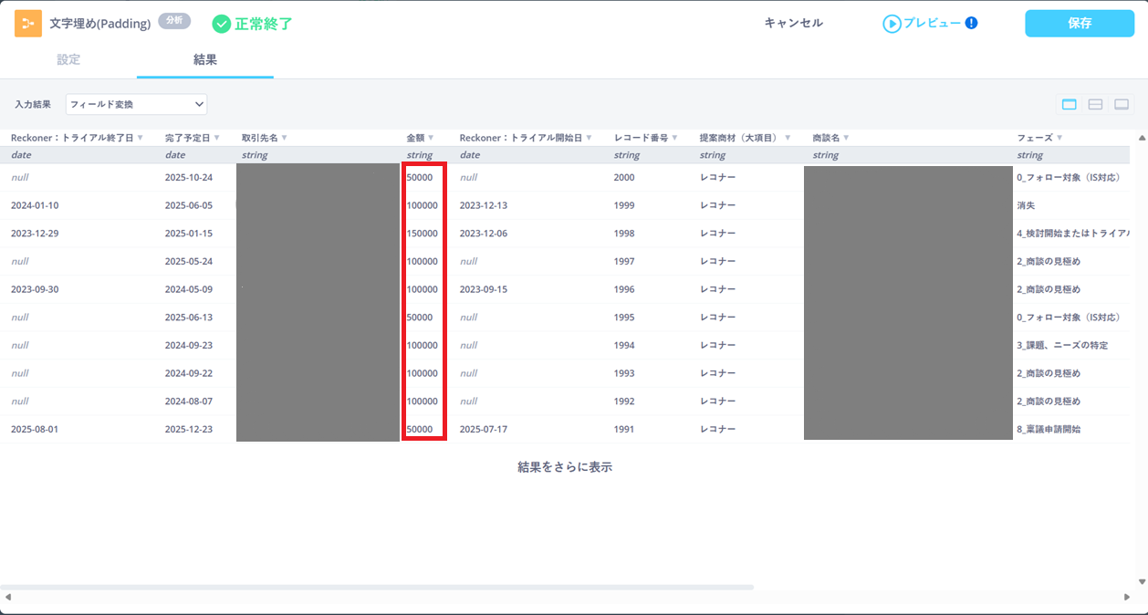This screenshot has width=1148, height=615.
Task: Click the 分析 badge next to title
Action: (174, 21)
